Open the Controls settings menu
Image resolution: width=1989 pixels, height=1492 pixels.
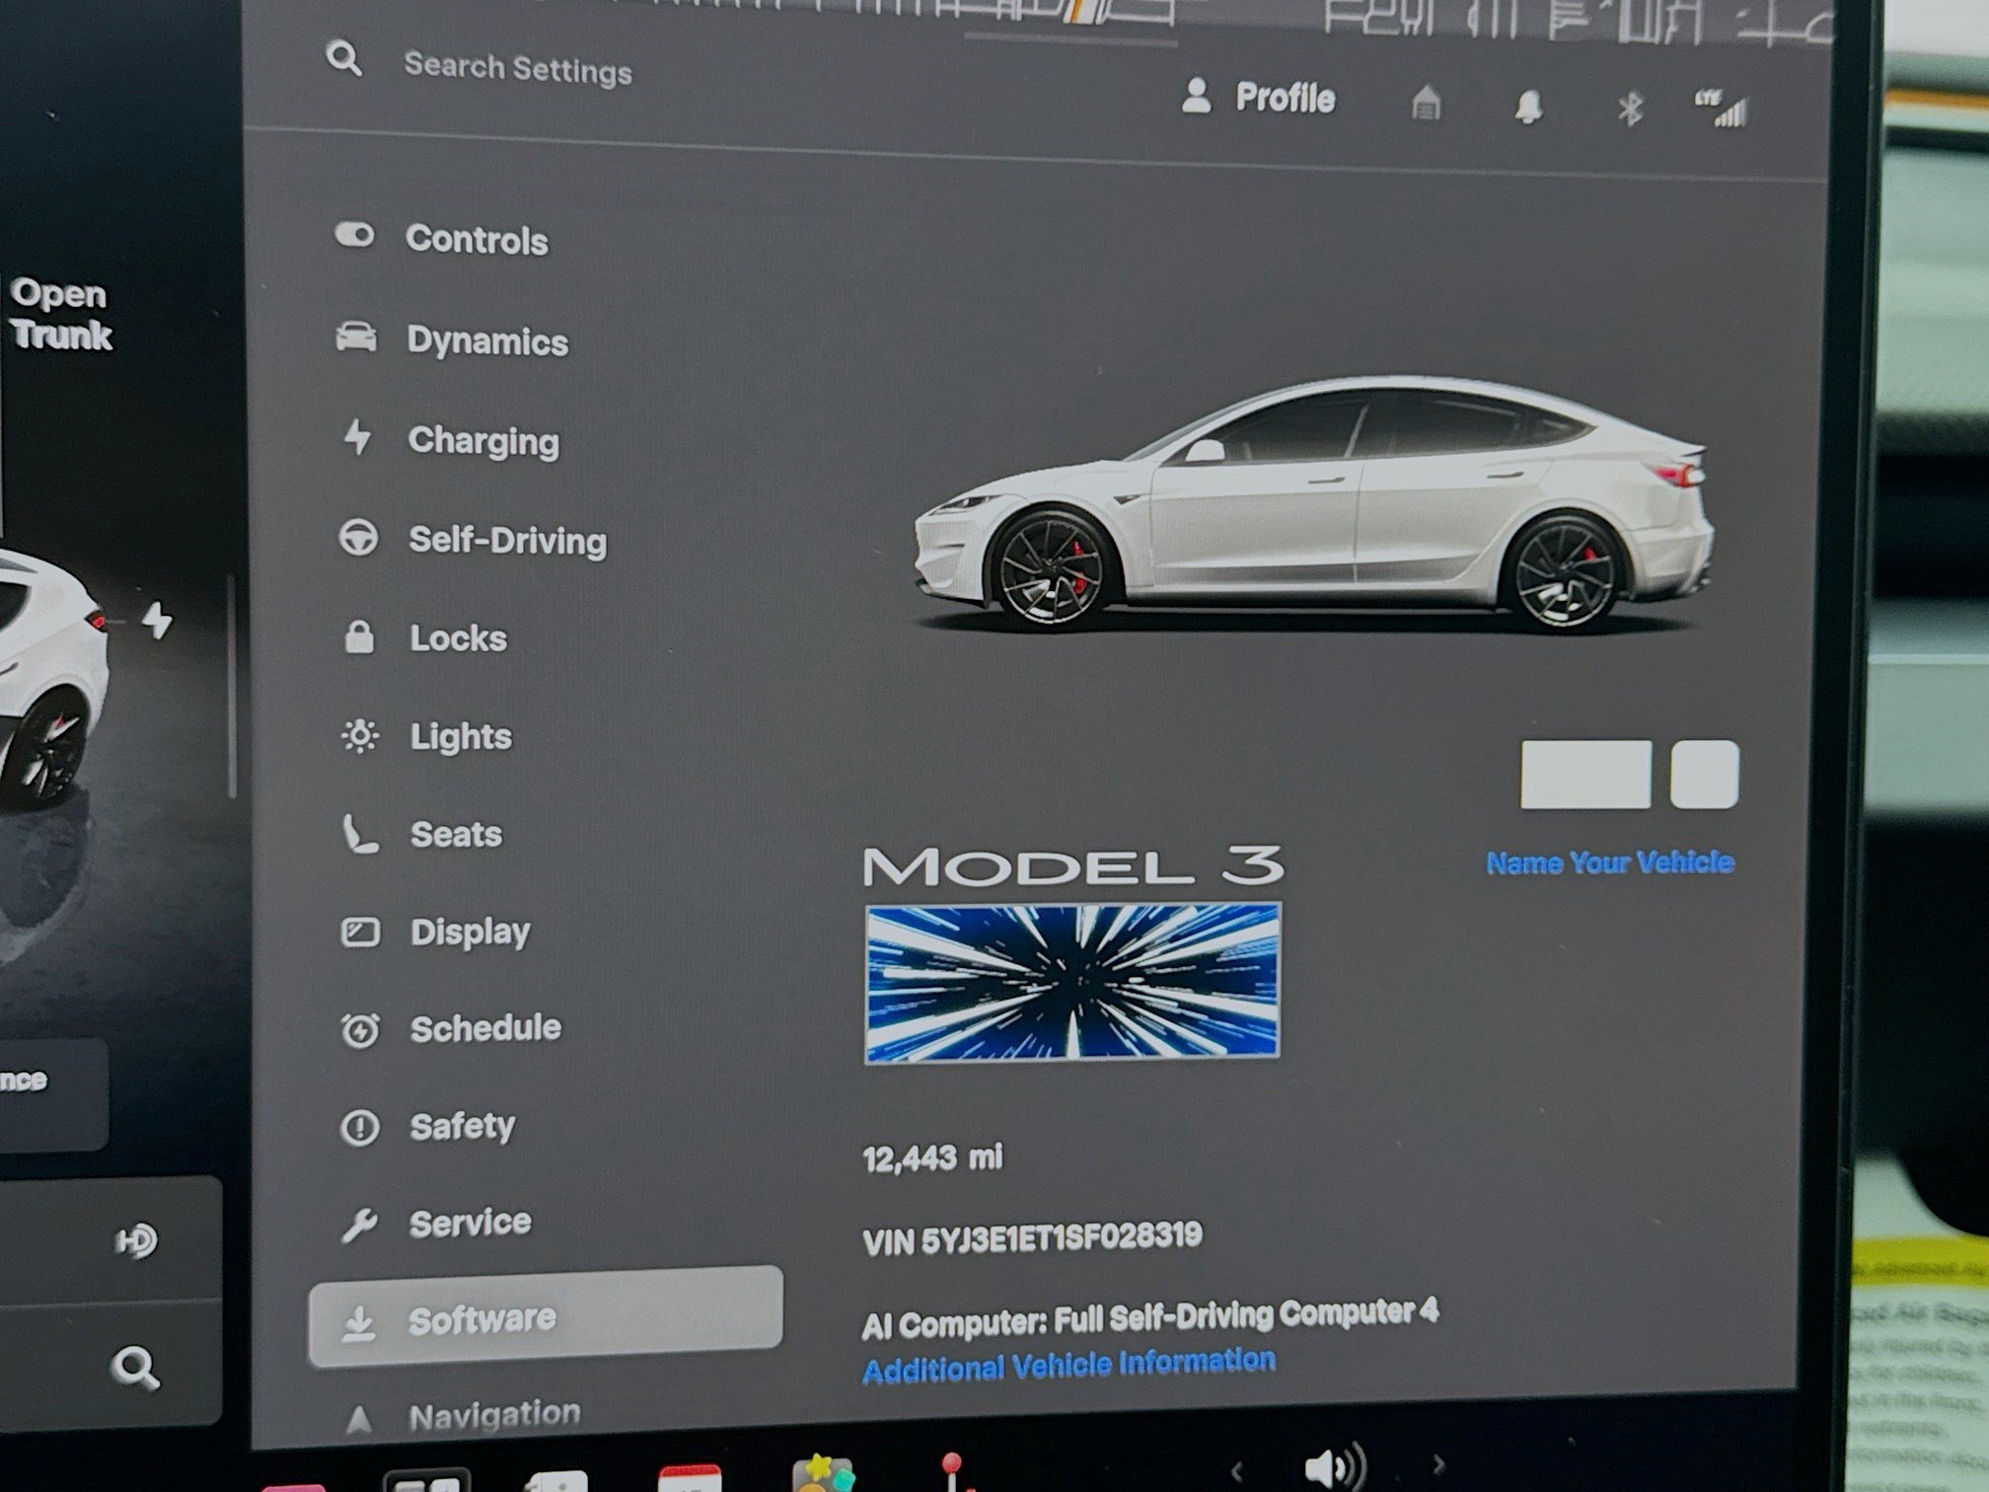442,239
